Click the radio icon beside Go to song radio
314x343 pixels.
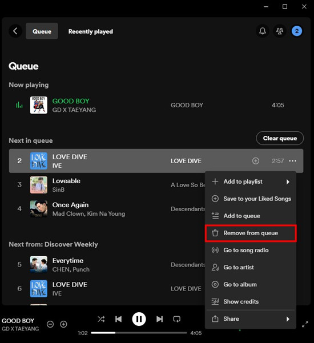[x=215, y=250]
